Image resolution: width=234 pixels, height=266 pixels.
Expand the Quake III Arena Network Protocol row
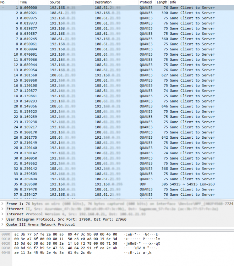(2, 225)
